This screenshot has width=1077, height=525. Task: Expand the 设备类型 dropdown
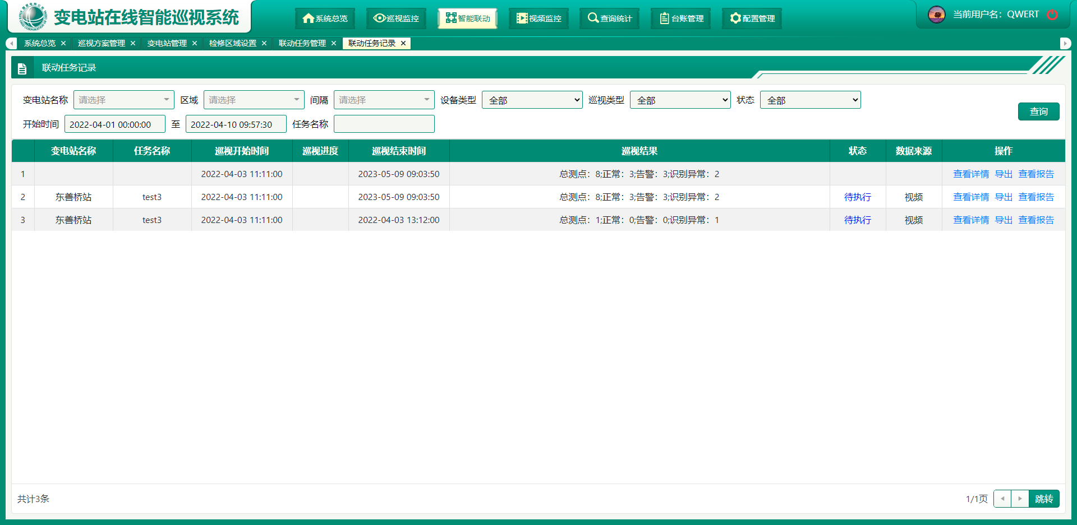(532, 100)
